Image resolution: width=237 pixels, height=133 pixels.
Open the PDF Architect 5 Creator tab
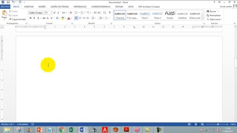[149, 7]
